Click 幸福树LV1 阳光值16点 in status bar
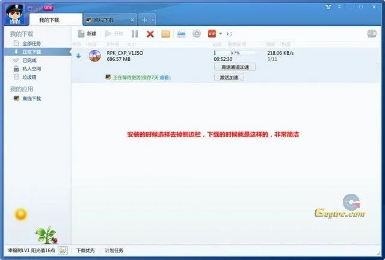This screenshot has width=385, height=260. pos(31,250)
